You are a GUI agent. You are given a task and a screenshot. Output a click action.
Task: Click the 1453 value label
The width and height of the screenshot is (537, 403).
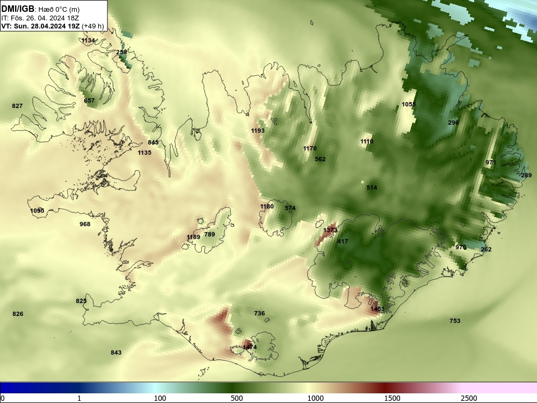[x=378, y=309]
